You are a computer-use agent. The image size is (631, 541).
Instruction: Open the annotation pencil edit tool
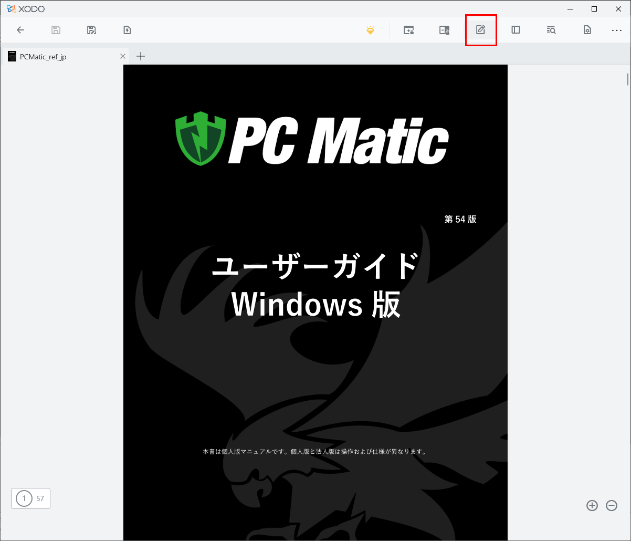pyautogui.click(x=480, y=30)
